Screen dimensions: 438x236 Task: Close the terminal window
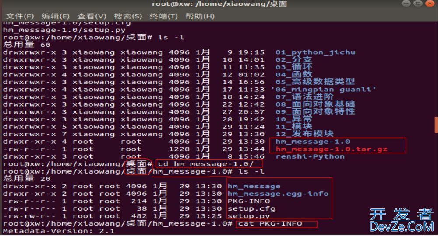(430, 3)
